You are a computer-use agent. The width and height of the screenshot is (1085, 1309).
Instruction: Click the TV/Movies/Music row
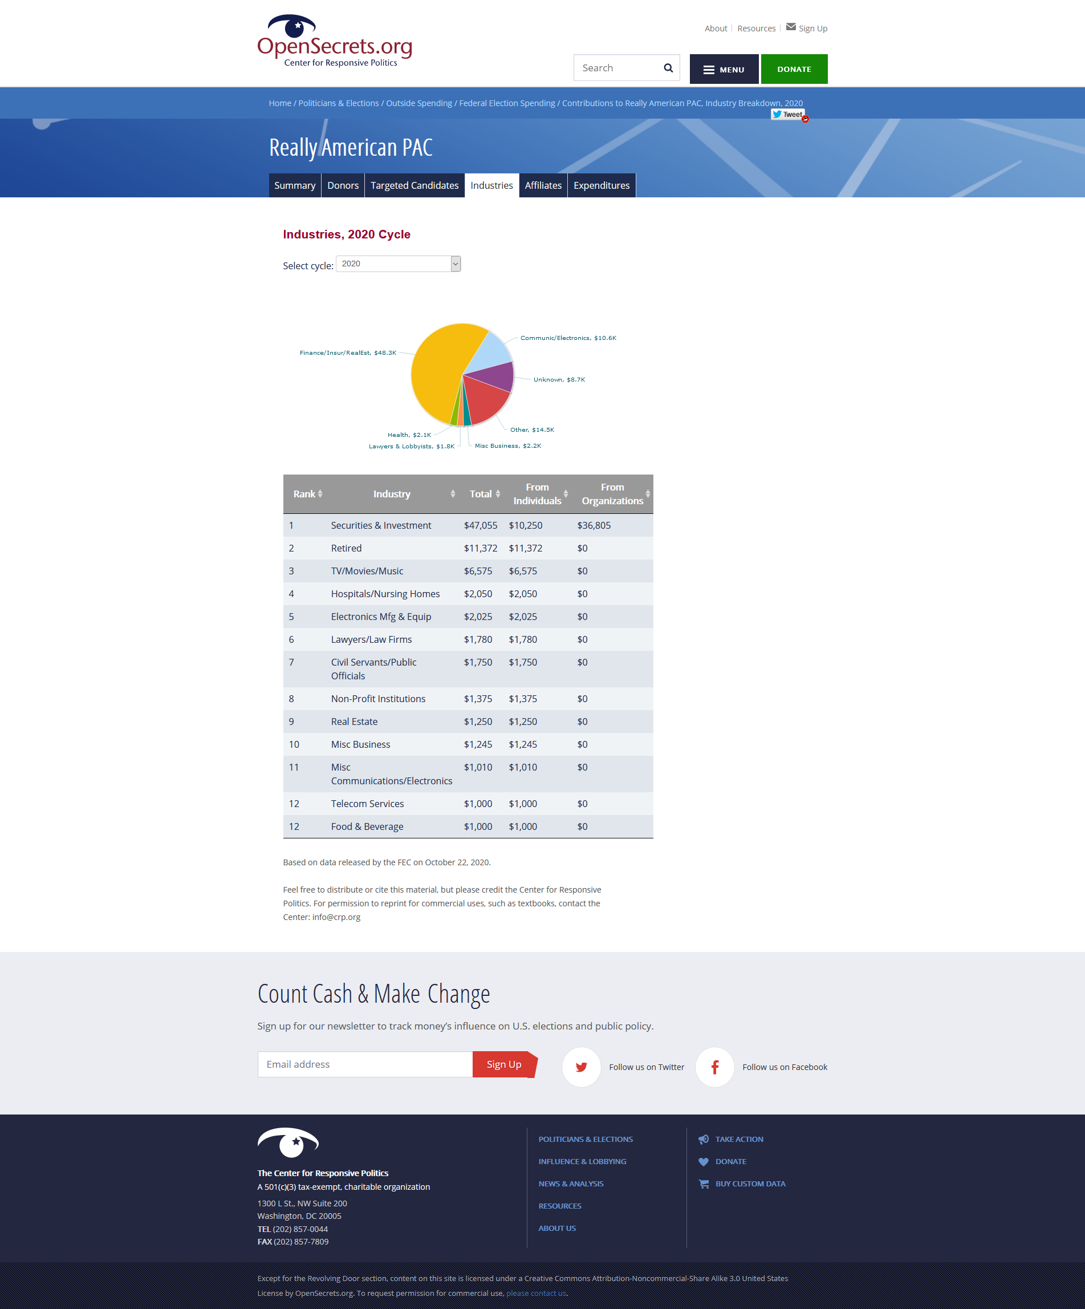click(x=468, y=571)
